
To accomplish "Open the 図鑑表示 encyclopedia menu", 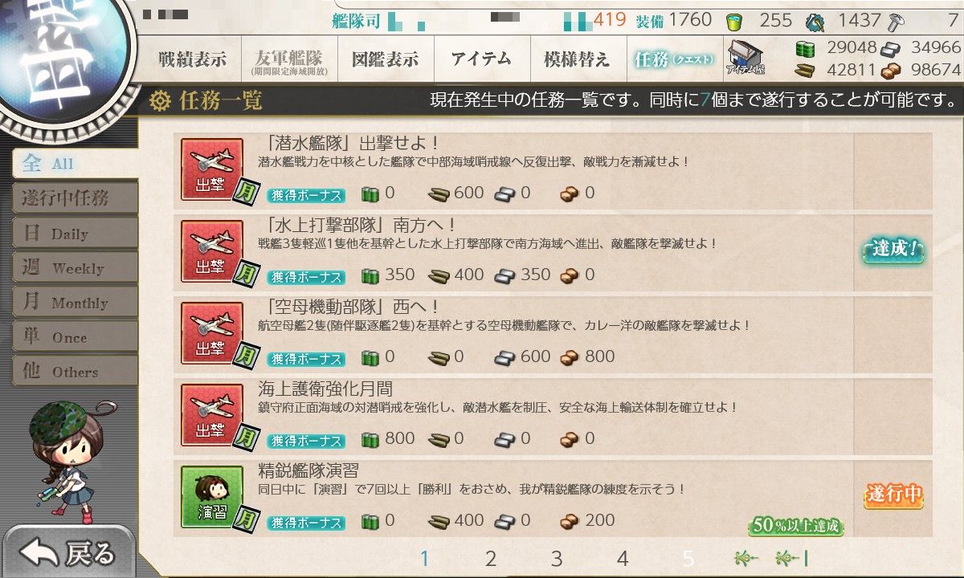I will point(385,59).
